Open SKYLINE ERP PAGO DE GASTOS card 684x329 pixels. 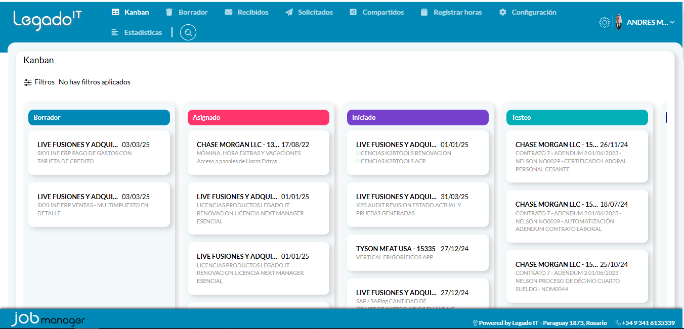99,153
